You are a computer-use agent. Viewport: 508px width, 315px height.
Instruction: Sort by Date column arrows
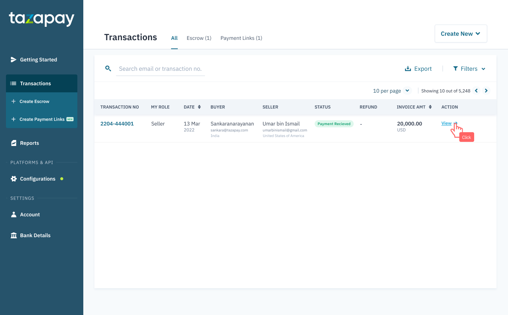199,107
